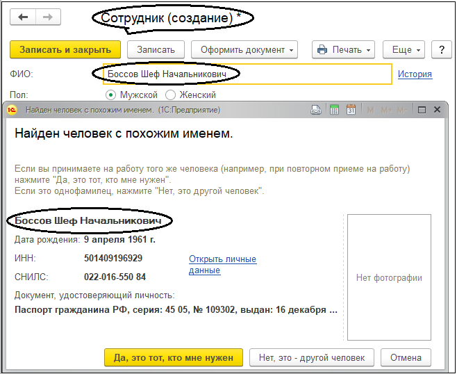Go forward with the right arrow button
Viewport: 457px width, 374px height.
click(48, 17)
